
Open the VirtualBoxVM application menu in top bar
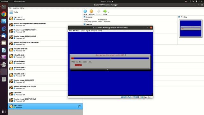click(19, 1)
